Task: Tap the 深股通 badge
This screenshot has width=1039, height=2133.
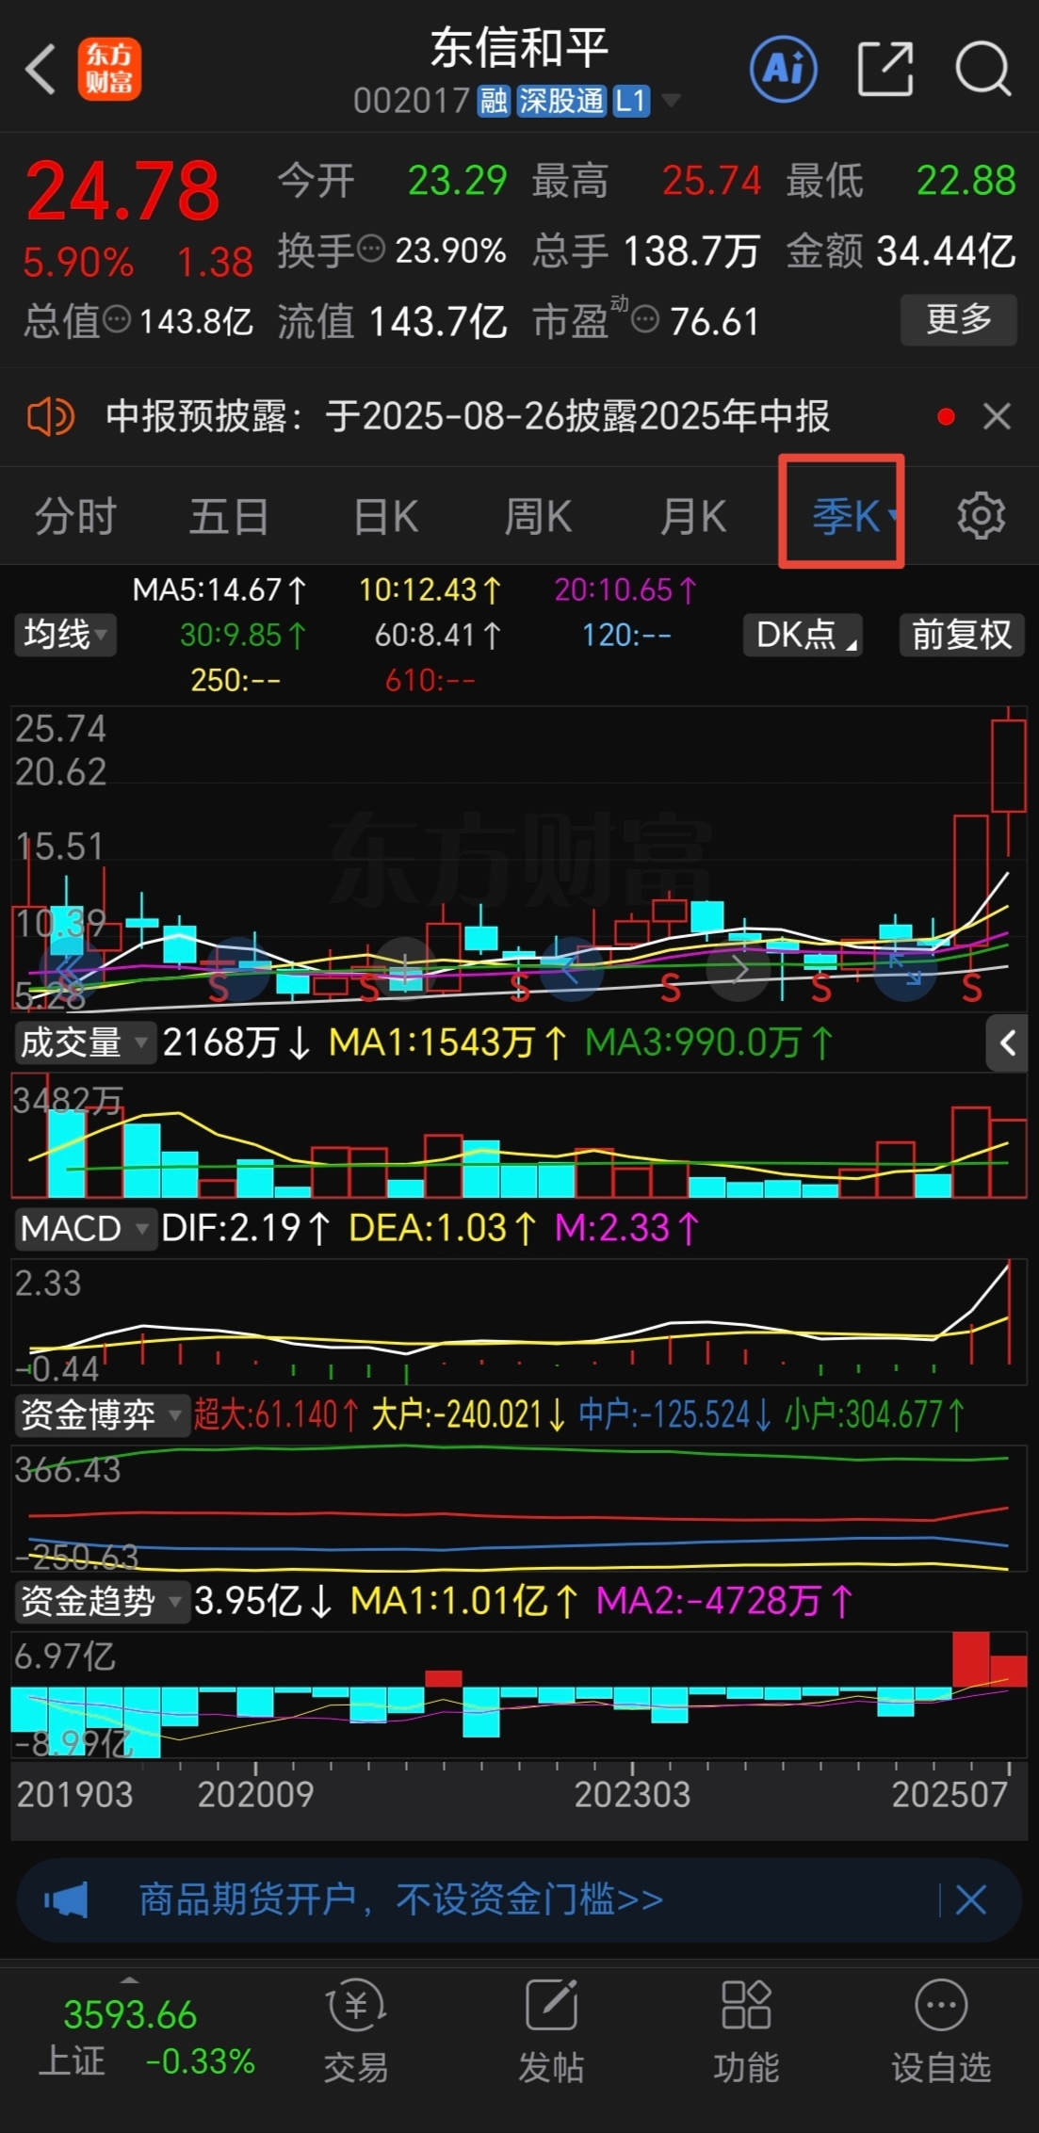Action: coord(561,100)
